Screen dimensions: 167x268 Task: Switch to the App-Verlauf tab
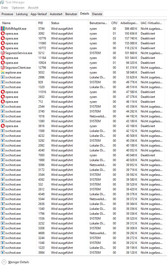click(39, 14)
